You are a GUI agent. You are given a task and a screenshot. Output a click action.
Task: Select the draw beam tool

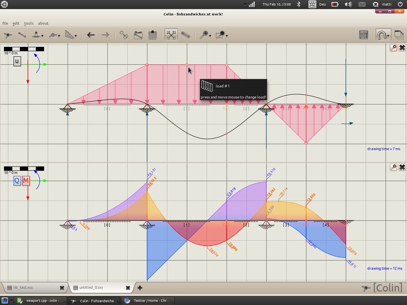(x=22, y=35)
